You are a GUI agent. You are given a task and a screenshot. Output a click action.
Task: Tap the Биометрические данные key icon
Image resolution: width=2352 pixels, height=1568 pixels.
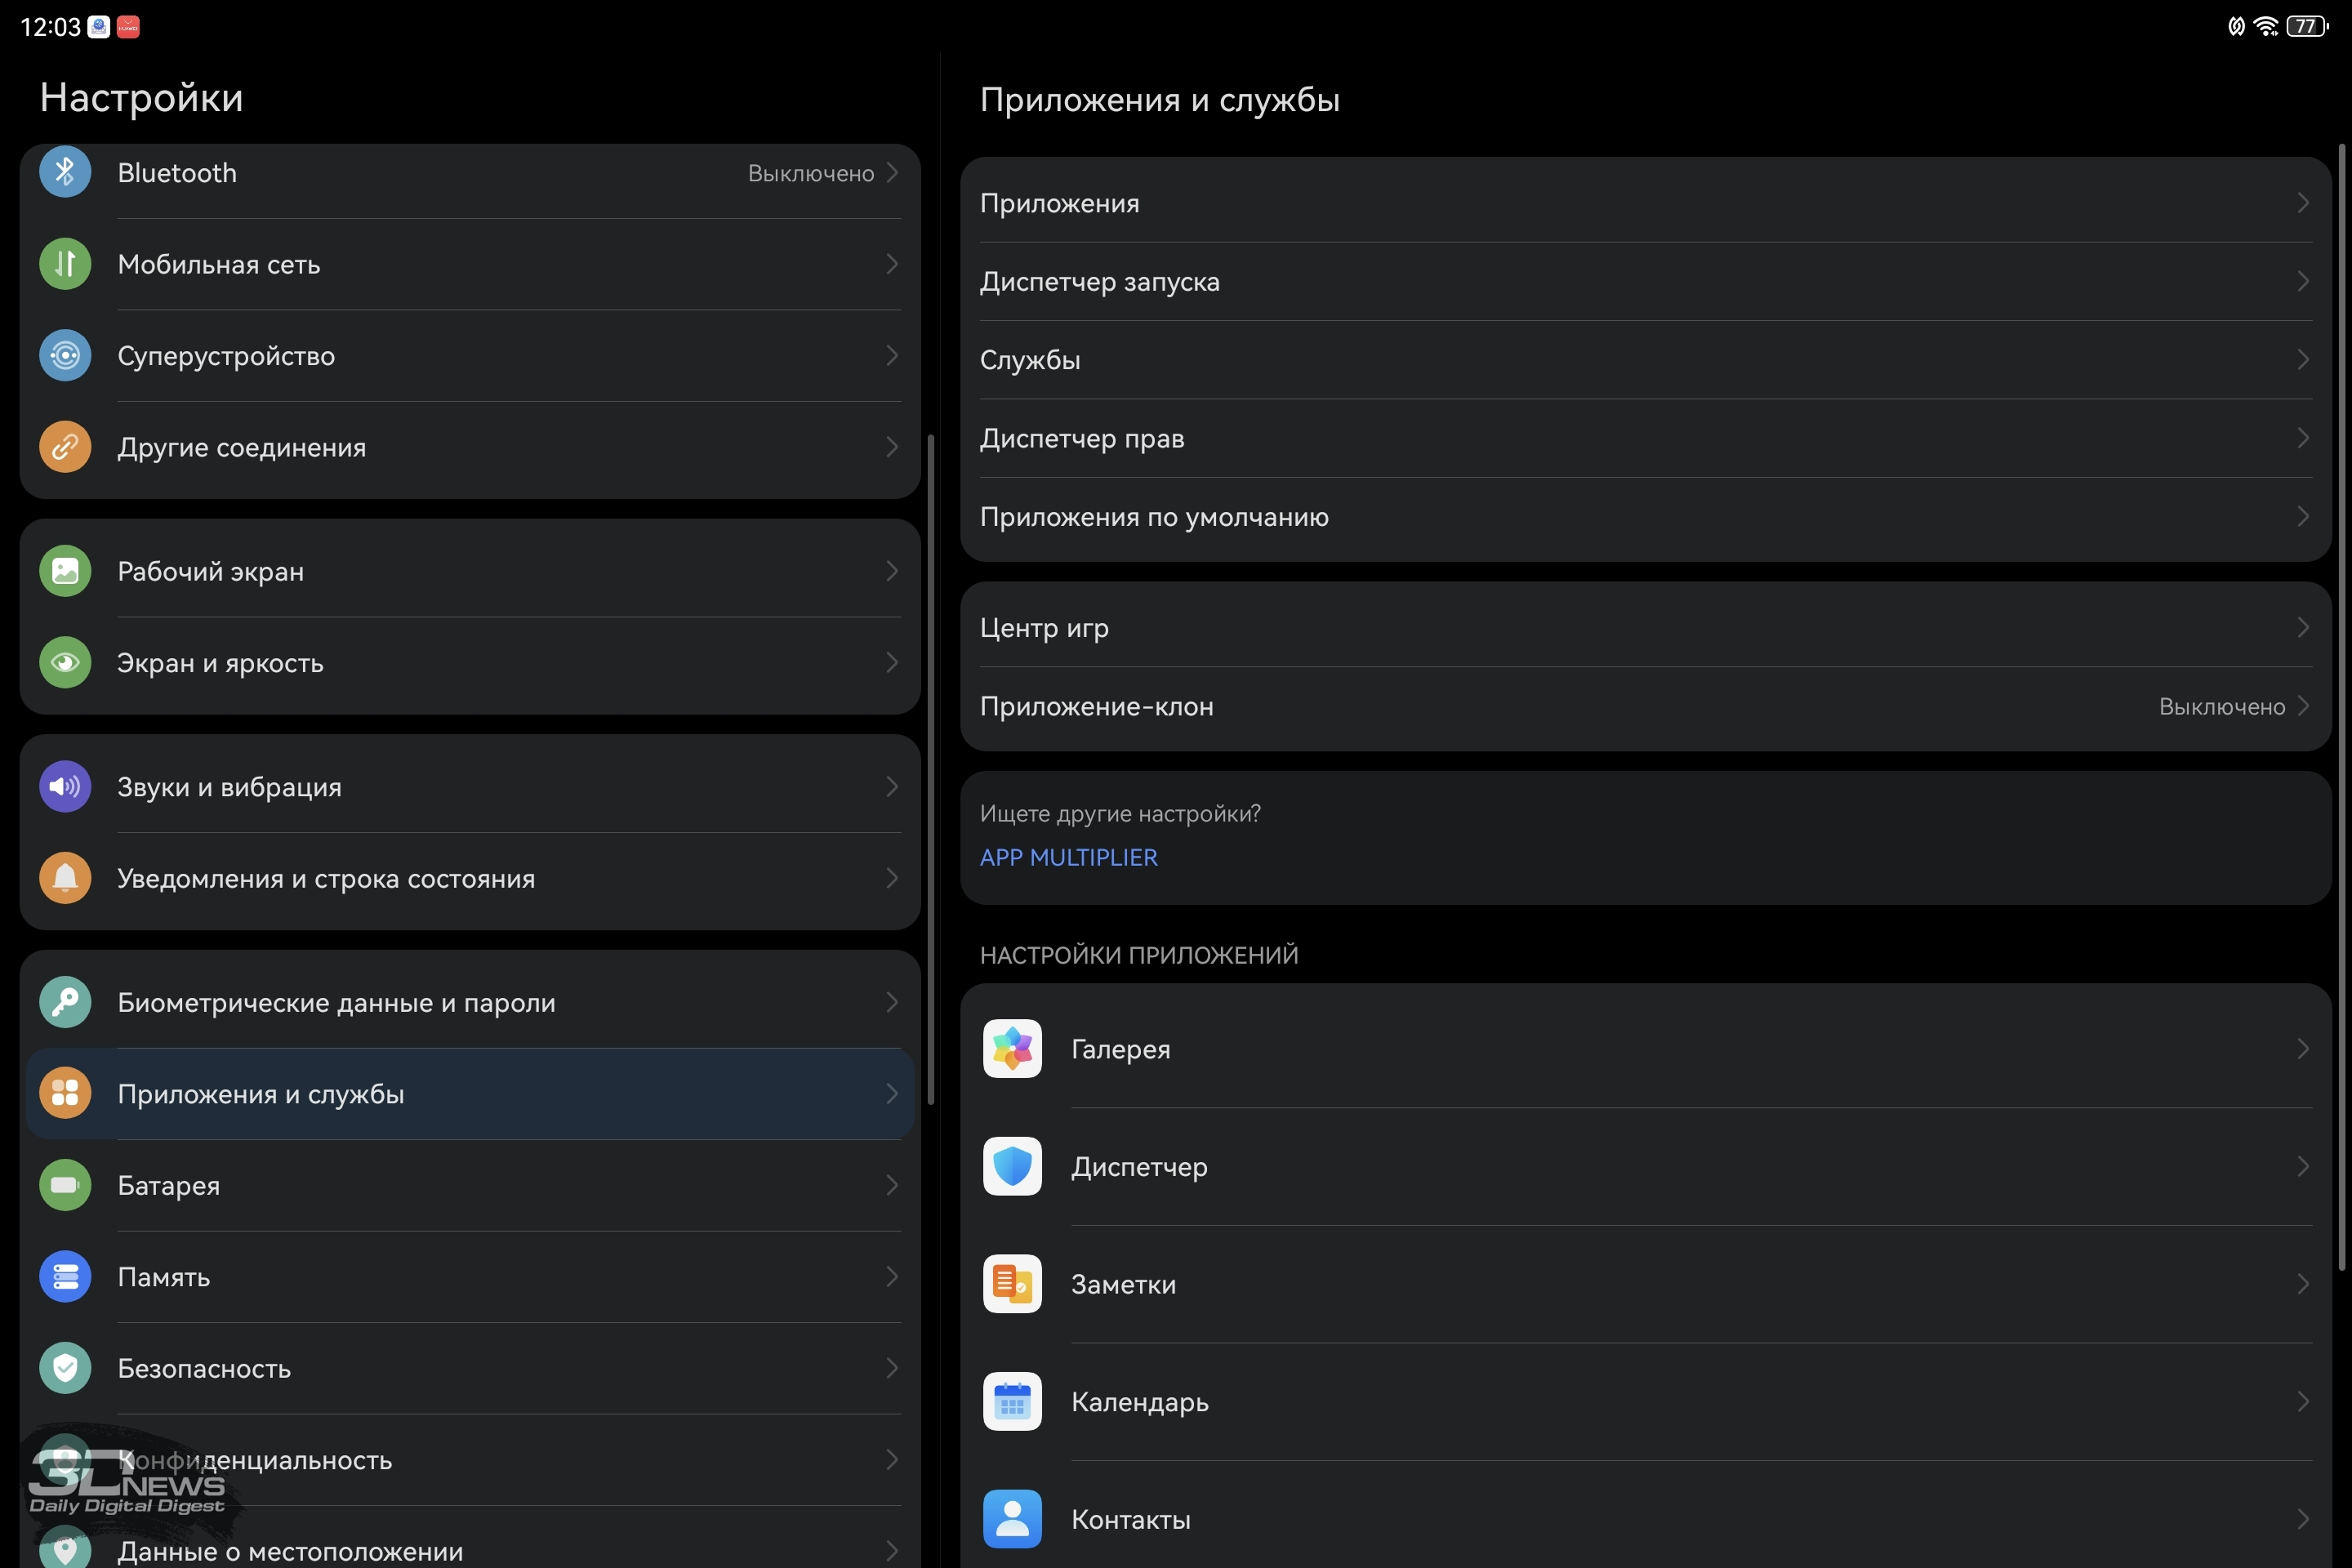(x=65, y=1002)
